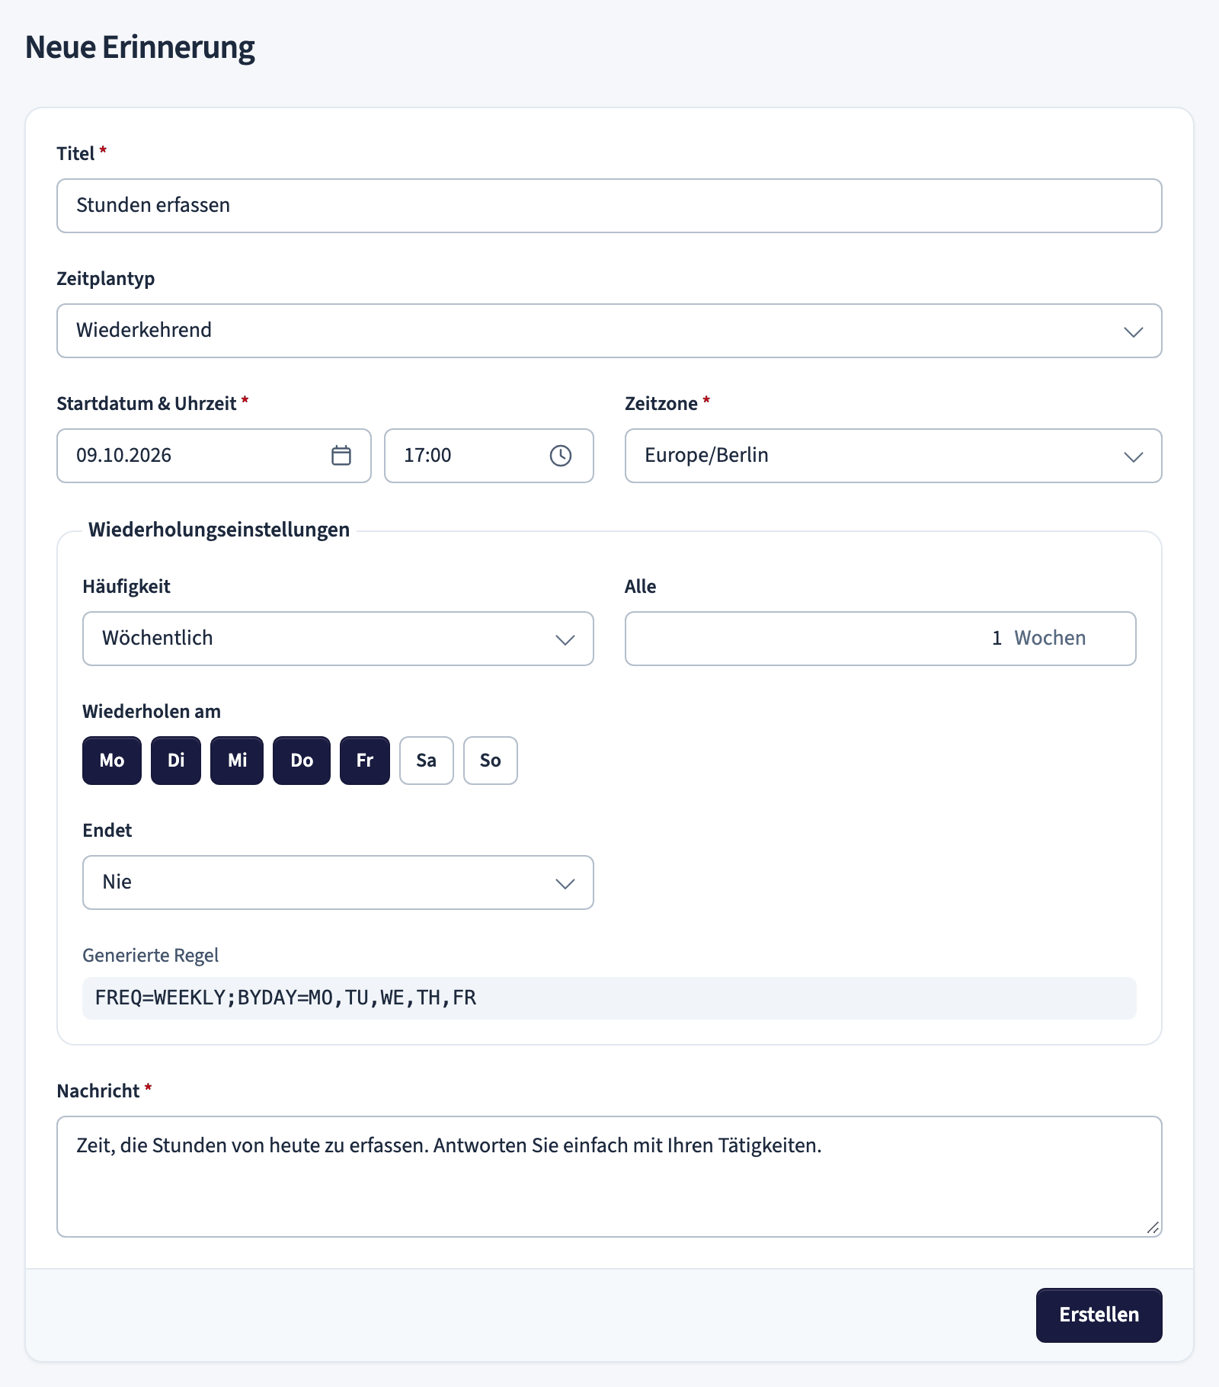Open the clock time picker icon
1219x1387 pixels.
point(561,456)
